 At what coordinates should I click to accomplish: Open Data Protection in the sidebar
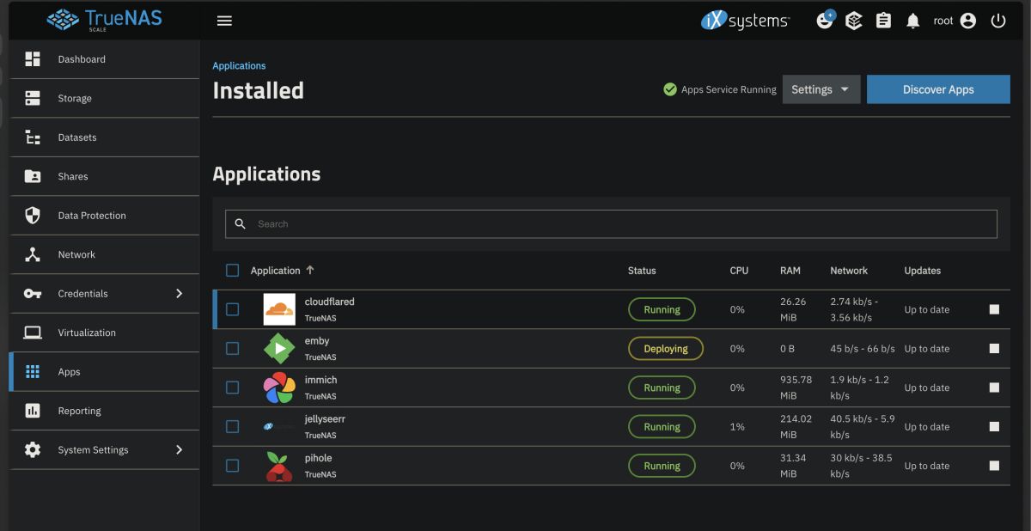[x=92, y=216]
